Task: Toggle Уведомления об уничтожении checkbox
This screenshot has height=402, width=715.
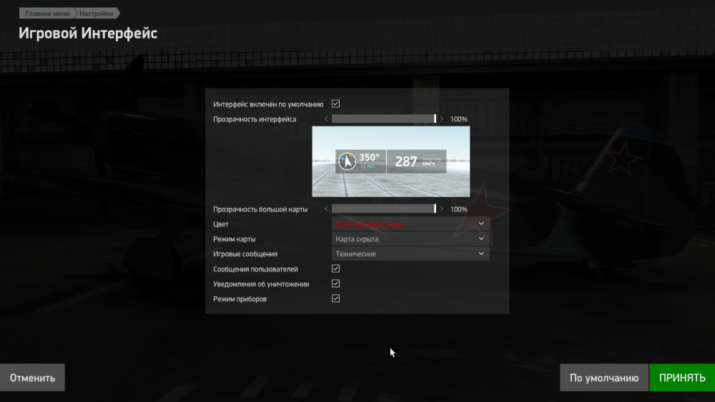Action: 335,283
